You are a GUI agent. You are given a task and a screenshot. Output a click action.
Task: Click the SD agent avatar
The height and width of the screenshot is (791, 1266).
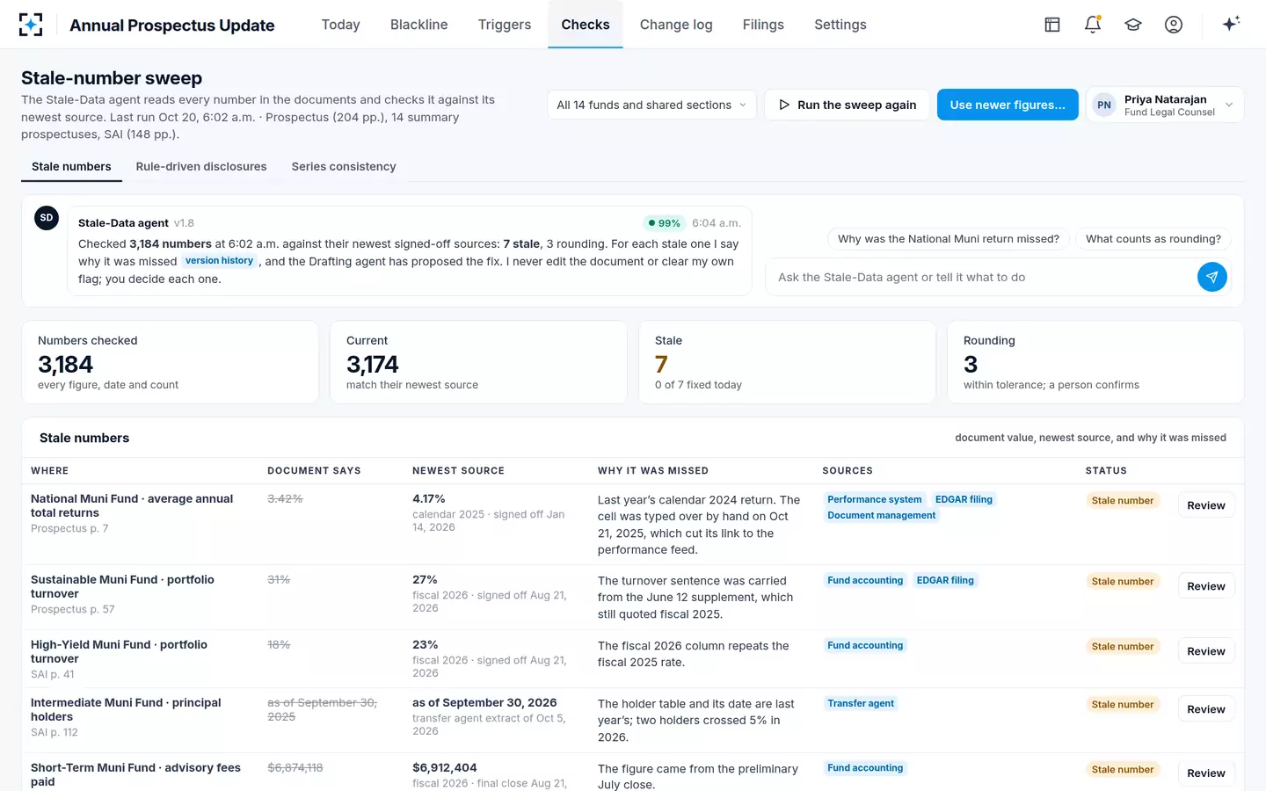(47, 218)
